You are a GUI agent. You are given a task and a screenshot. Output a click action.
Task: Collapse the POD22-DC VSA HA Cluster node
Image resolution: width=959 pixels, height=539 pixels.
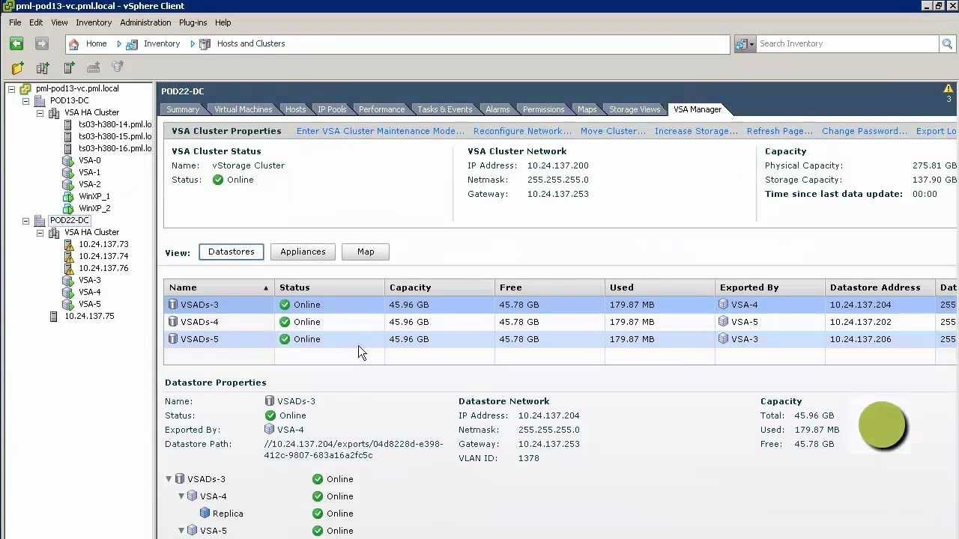[40, 233]
